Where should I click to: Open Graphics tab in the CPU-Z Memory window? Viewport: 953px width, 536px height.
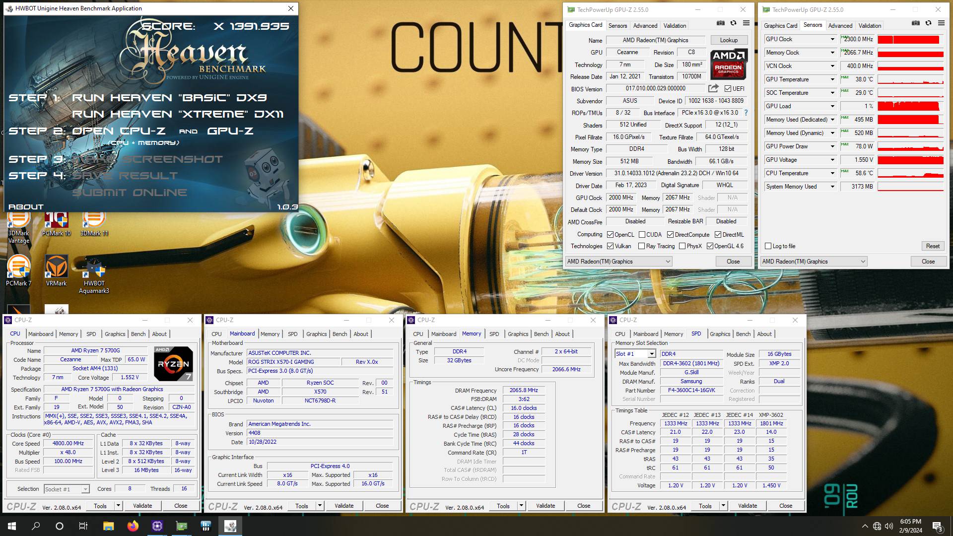[518, 334]
